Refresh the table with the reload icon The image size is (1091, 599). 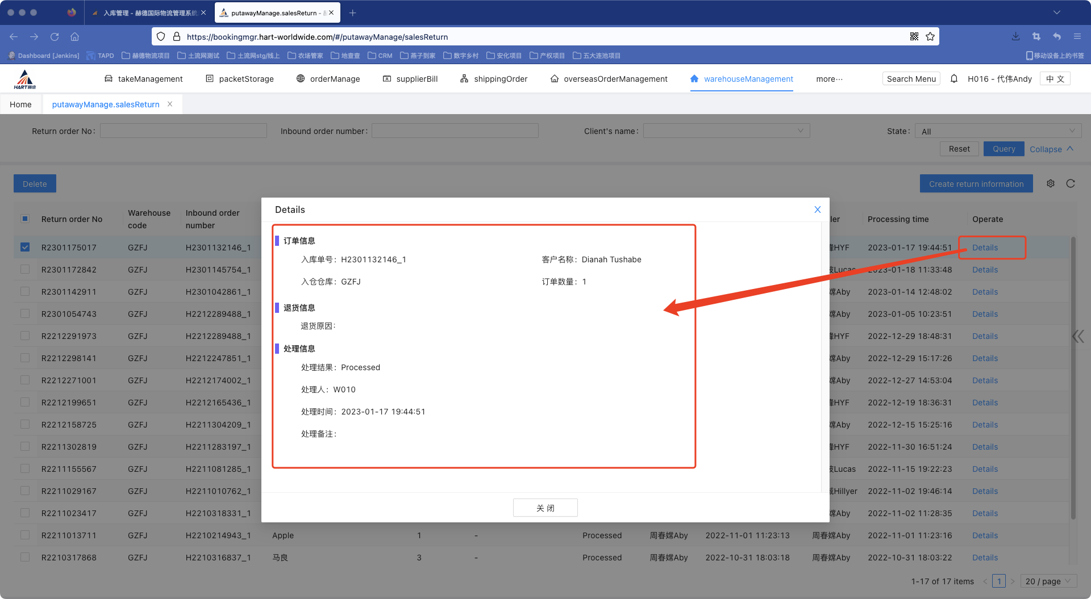(x=1071, y=183)
